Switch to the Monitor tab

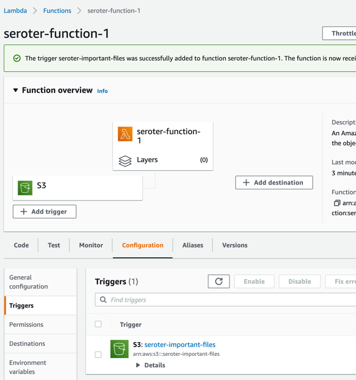coord(91,245)
